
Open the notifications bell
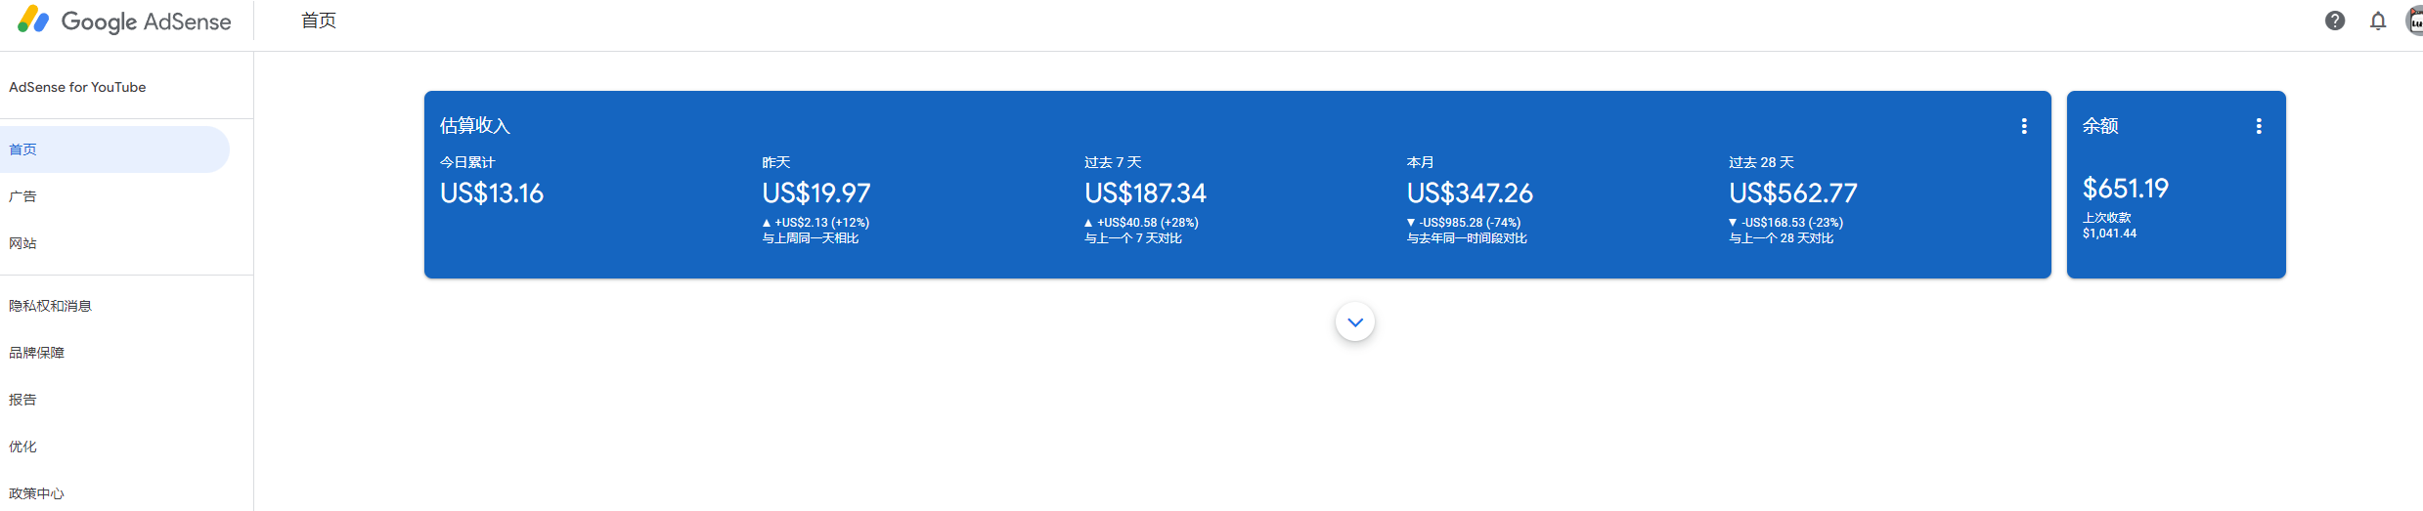tap(2378, 21)
